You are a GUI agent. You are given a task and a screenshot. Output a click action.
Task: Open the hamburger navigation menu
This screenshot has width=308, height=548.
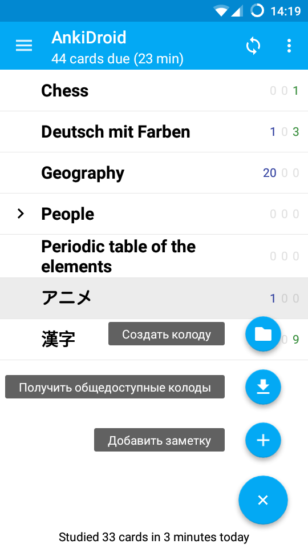pos(24,46)
